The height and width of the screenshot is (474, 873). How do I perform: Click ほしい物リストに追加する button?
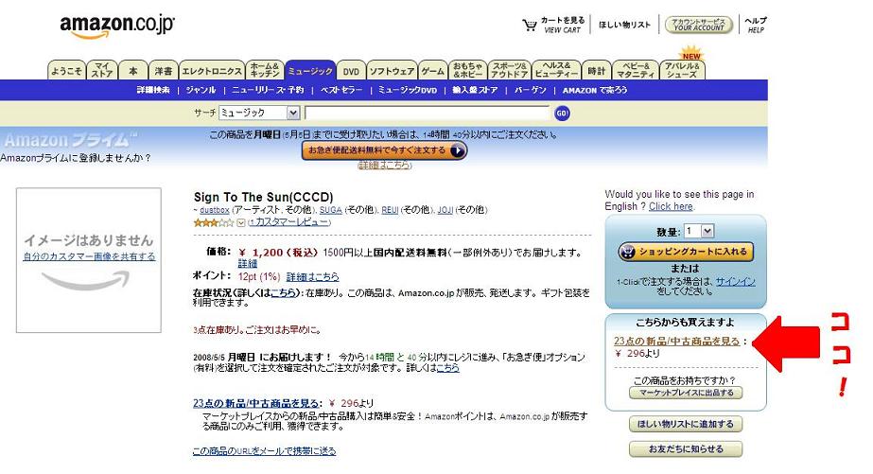686,424
